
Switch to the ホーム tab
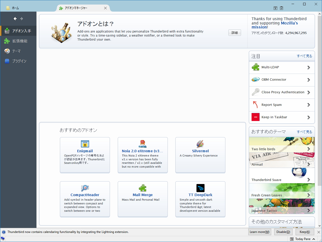(15, 8)
